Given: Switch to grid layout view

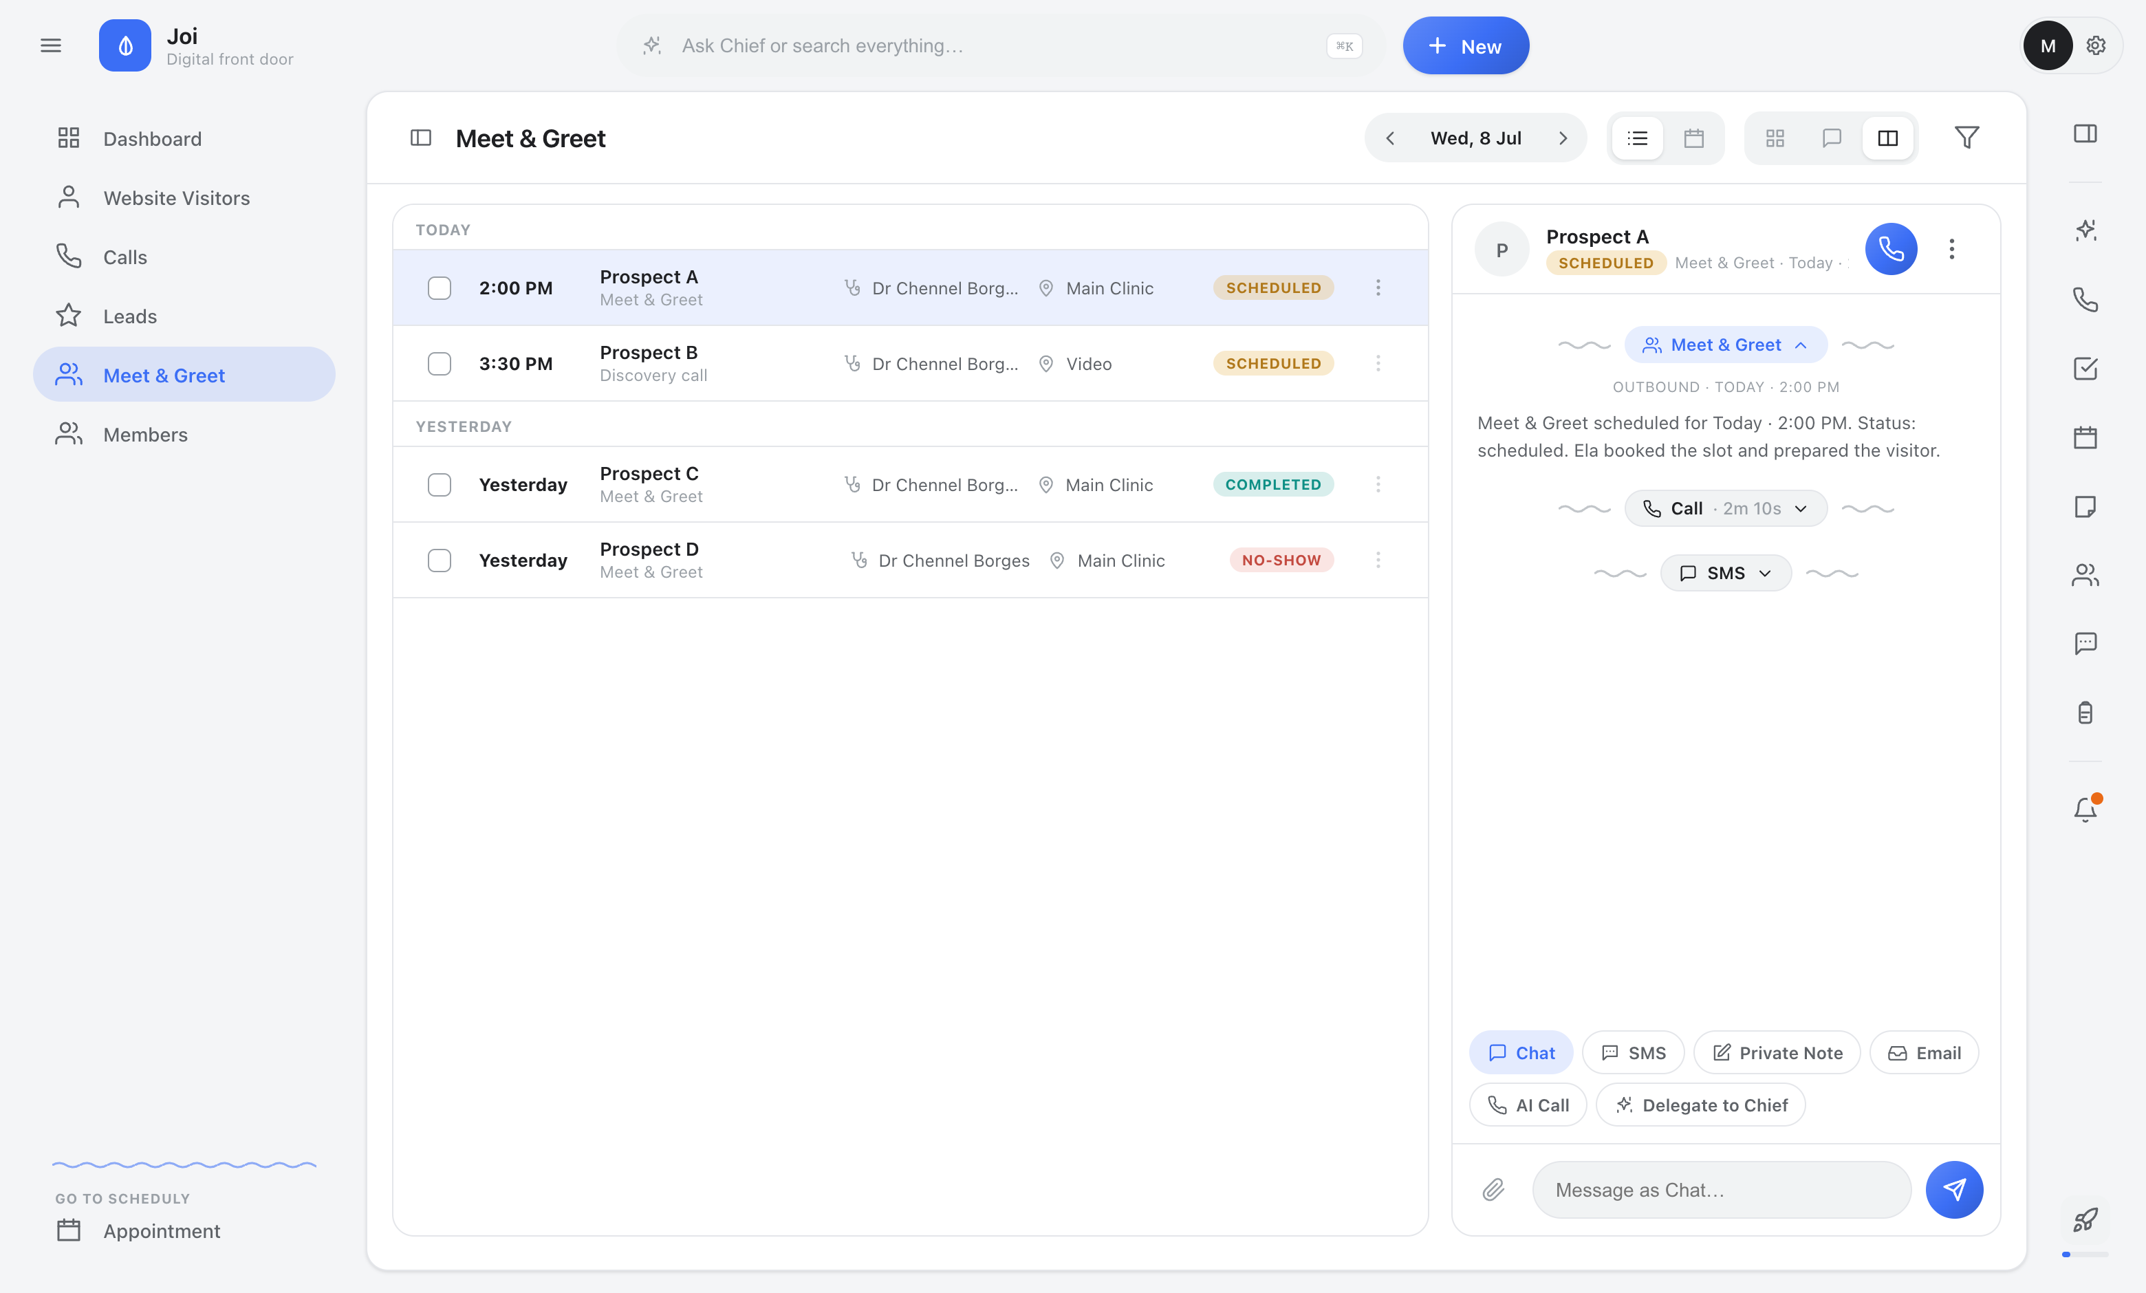Looking at the screenshot, I should (1775, 138).
